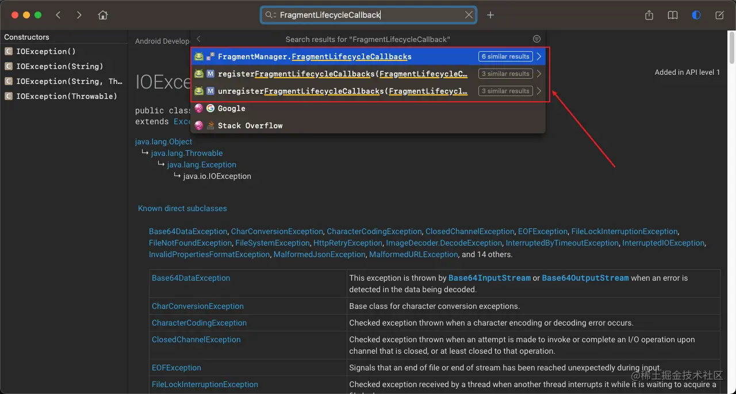This screenshot has height=394, width=736.
Task: Open CharConversionException link in paragraph
Action: click(278, 231)
